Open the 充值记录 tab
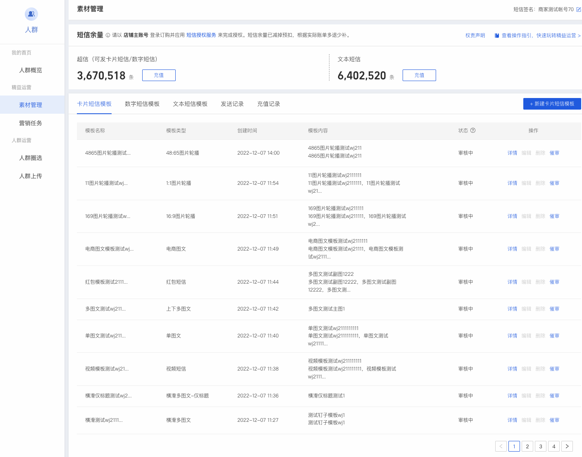The image size is (582, 457). point(269,104)
